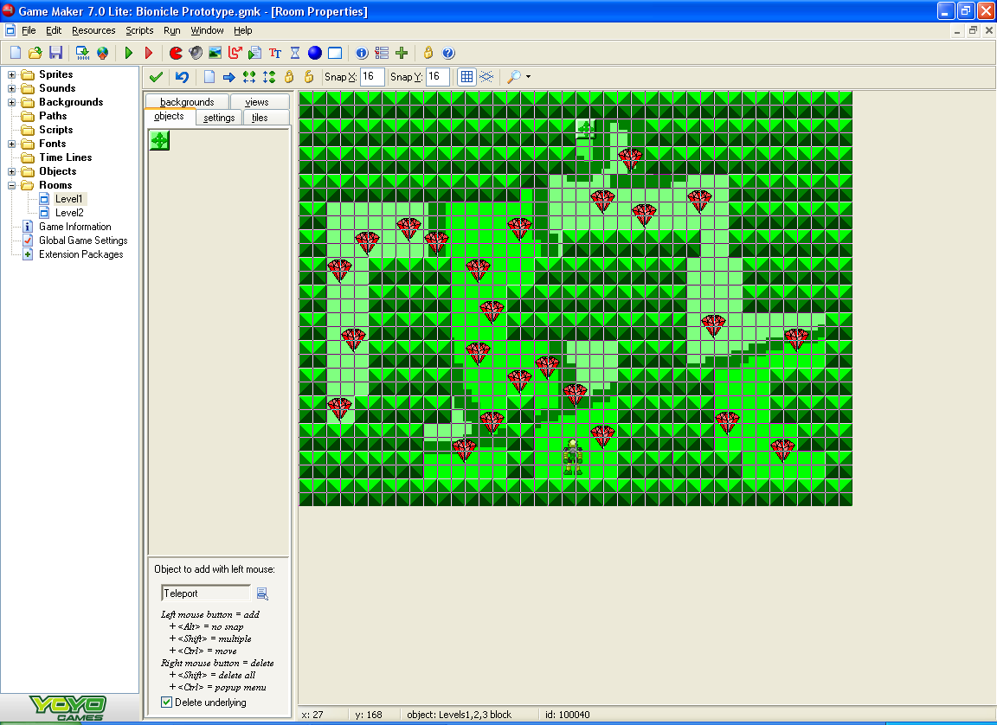
Task: Create a new room resource
Action: coord(336,53)
